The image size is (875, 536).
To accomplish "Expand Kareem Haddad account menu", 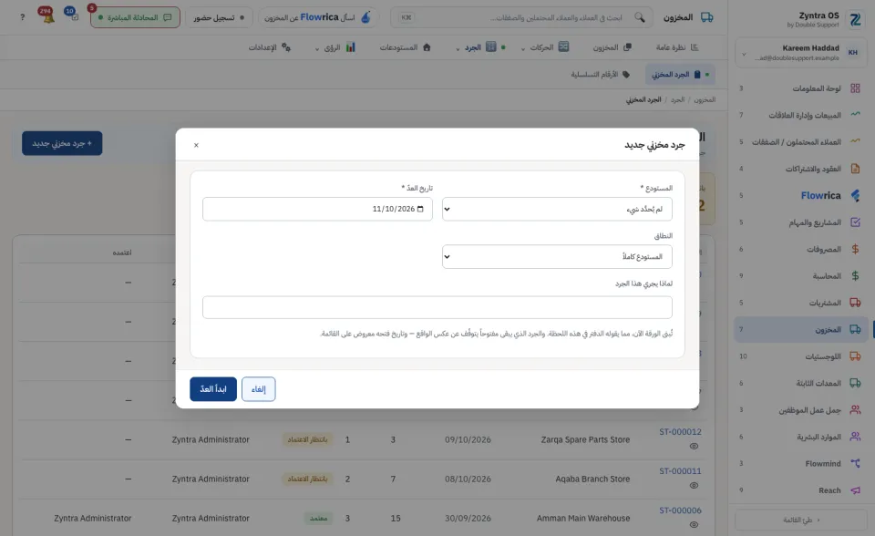I will (801, 53).
